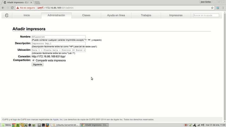Viewport: 226px width, 127px height.
Task: Follow the 'Apple, Inc.' footer link
Action: (x=58, y=120)
